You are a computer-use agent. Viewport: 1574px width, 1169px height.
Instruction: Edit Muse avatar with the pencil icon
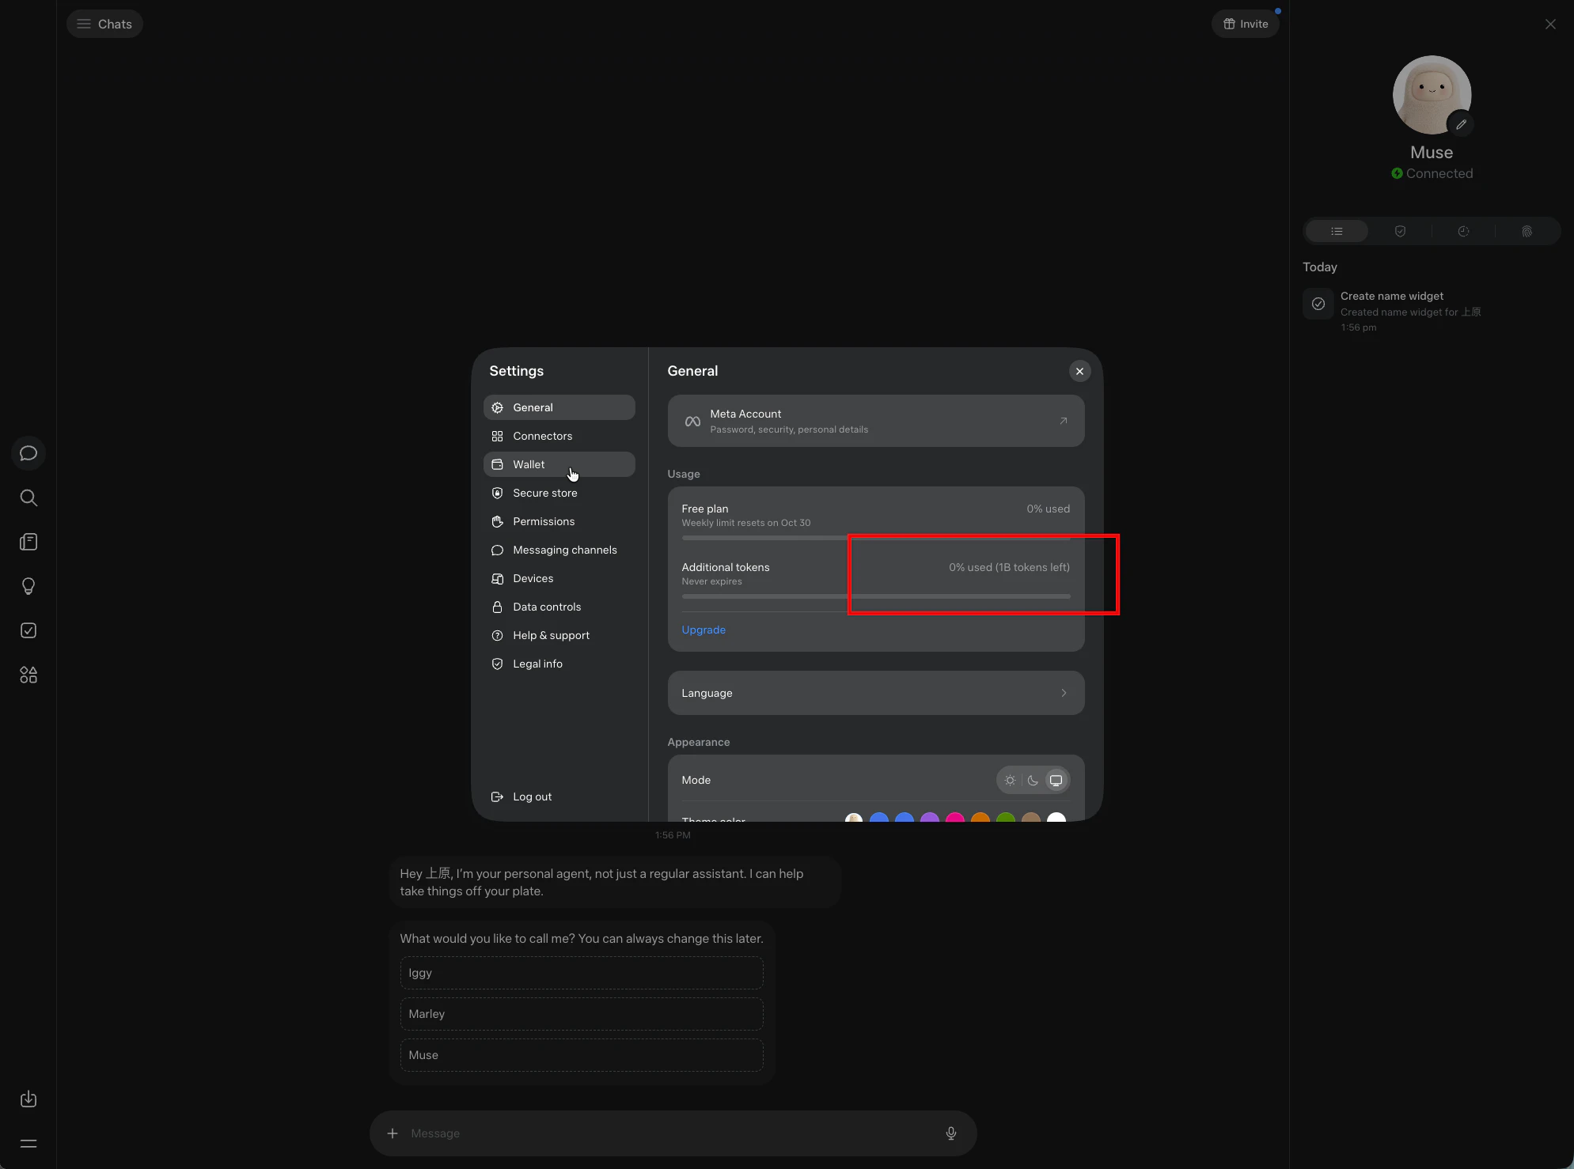[1461, 124]
